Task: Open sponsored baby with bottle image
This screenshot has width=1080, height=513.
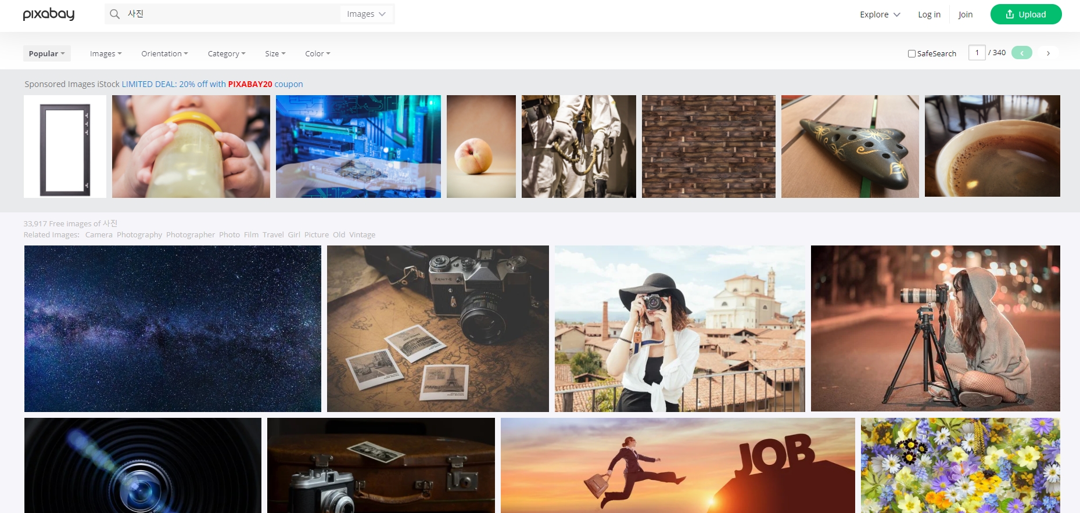Action: point(191,146)
